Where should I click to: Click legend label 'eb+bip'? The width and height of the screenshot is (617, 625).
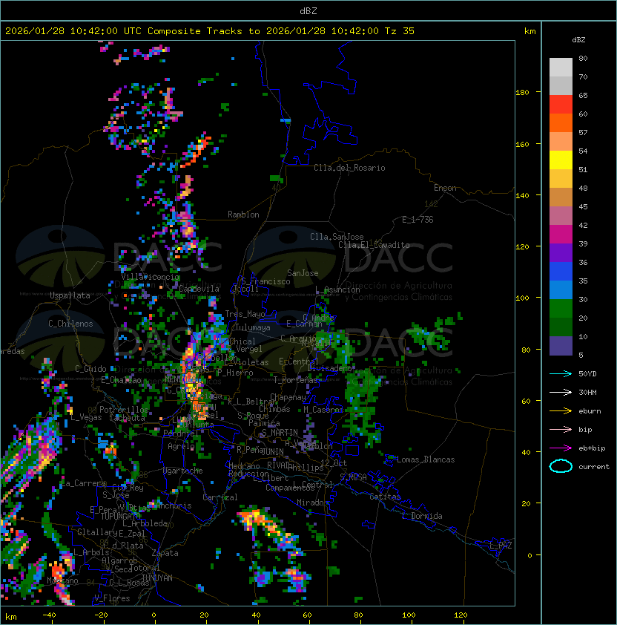pyautogui.click(x=592, y=448)
